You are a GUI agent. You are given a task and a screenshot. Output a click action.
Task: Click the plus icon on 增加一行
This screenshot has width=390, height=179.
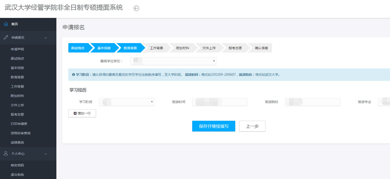(75, 113)
